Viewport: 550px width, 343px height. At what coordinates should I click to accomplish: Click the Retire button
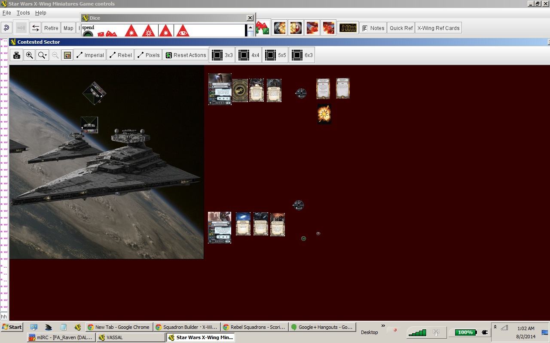(x=51, y=28)
